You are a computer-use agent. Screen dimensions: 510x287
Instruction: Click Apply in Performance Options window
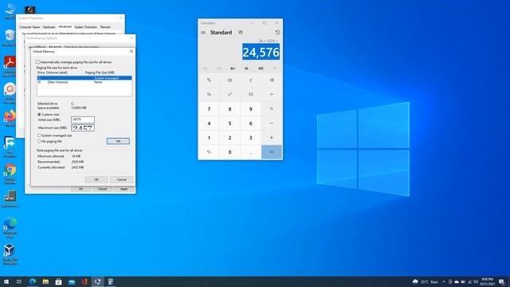pos(124,189)
